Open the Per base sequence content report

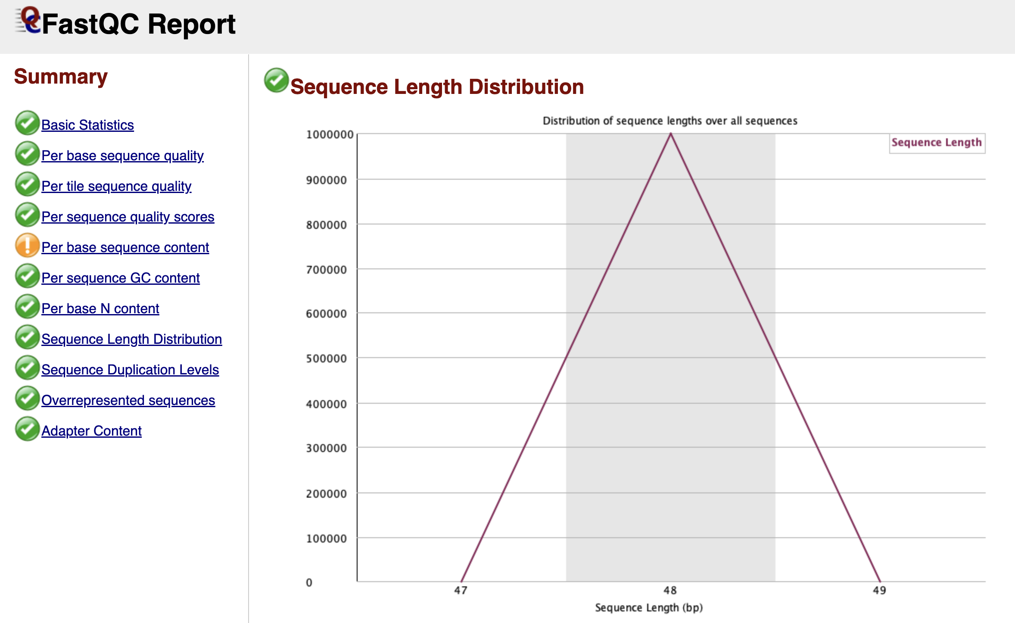click(125, 248)
